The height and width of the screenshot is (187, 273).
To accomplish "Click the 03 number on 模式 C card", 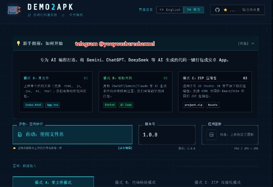I will coord(245,78).
